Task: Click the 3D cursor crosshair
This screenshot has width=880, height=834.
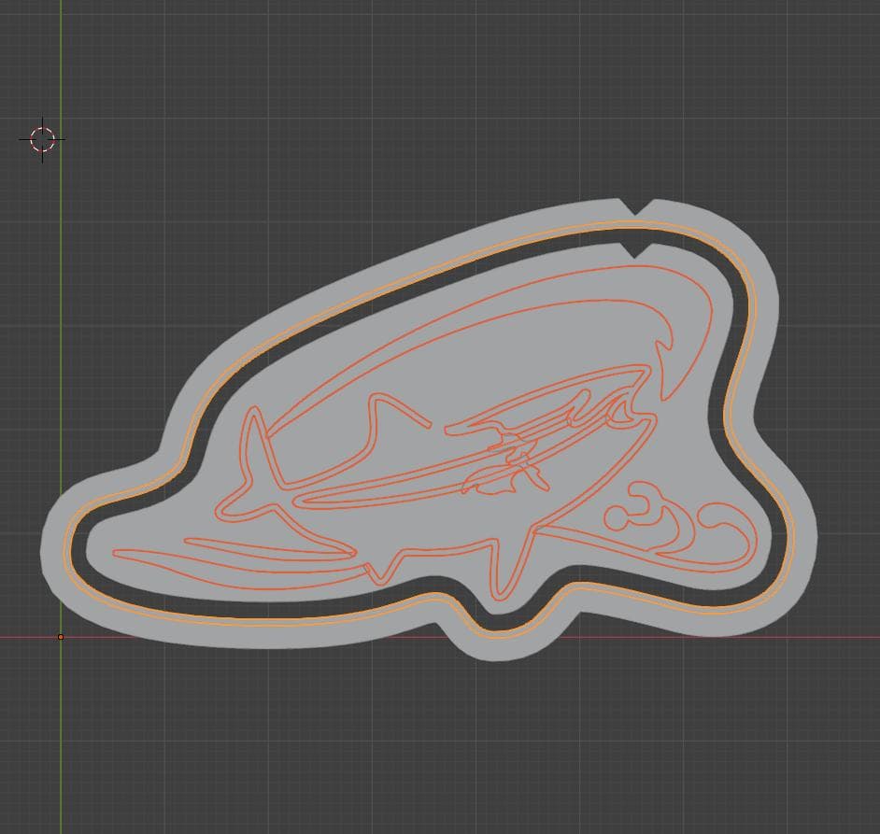Action: point(43,140)
